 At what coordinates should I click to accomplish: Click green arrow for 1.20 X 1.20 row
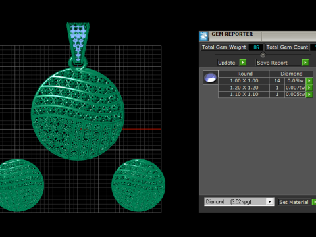309,88
